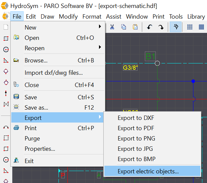The width and height of the screenshot is (207, 183).
Task: Select the arc draw tool in sidebar
Action: pos(6,127)
